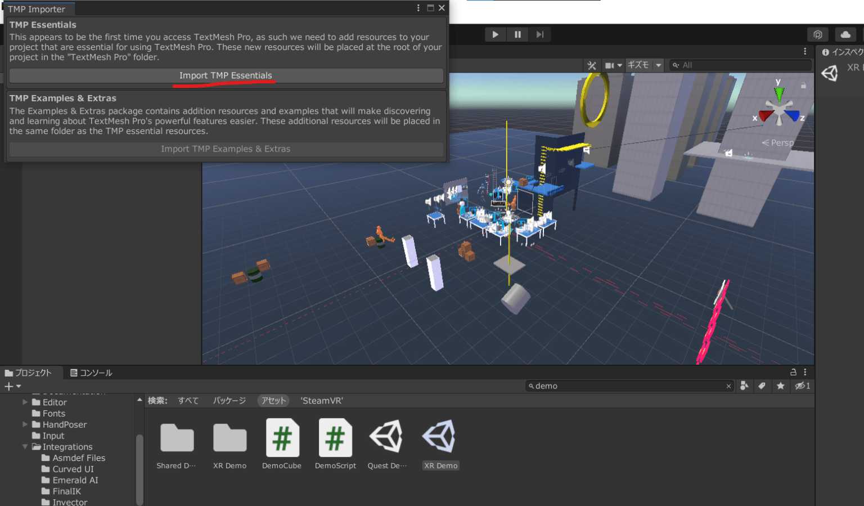Select the XR Demo scene asset
864x506 pixels.
tap(440, 438)
